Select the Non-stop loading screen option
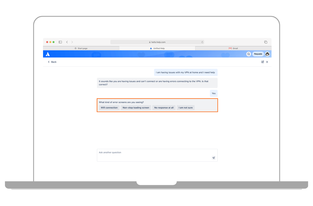Screen dimensions: 313x206 [136, 107]
